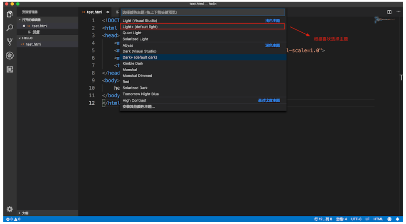
Task: Open the Source Control view icon
Action: point(10,41)
